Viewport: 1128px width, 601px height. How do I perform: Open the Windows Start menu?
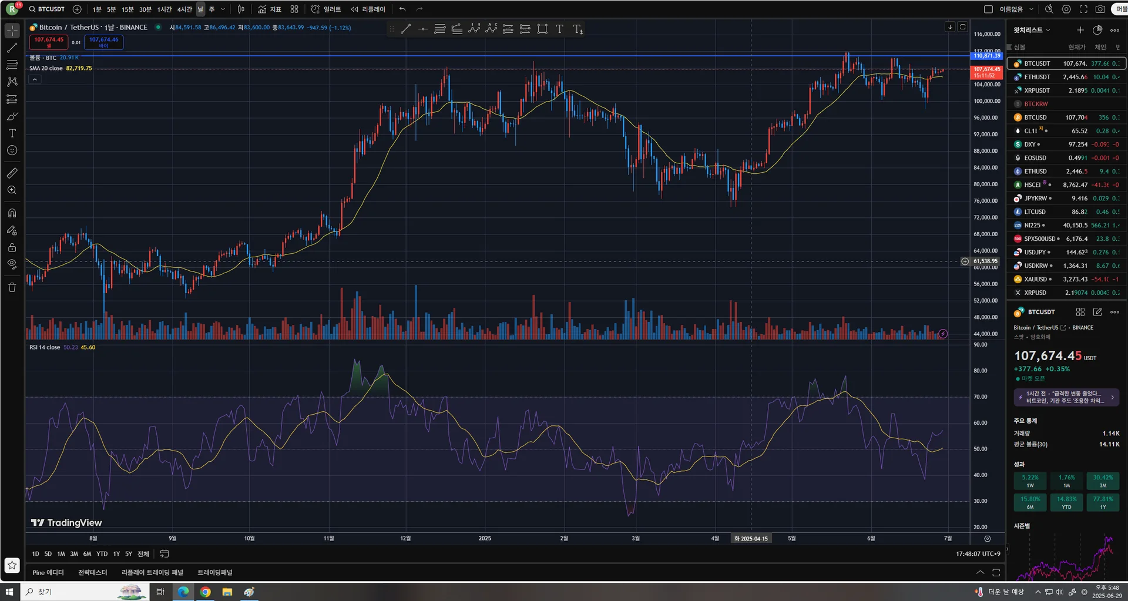(9, 592)
